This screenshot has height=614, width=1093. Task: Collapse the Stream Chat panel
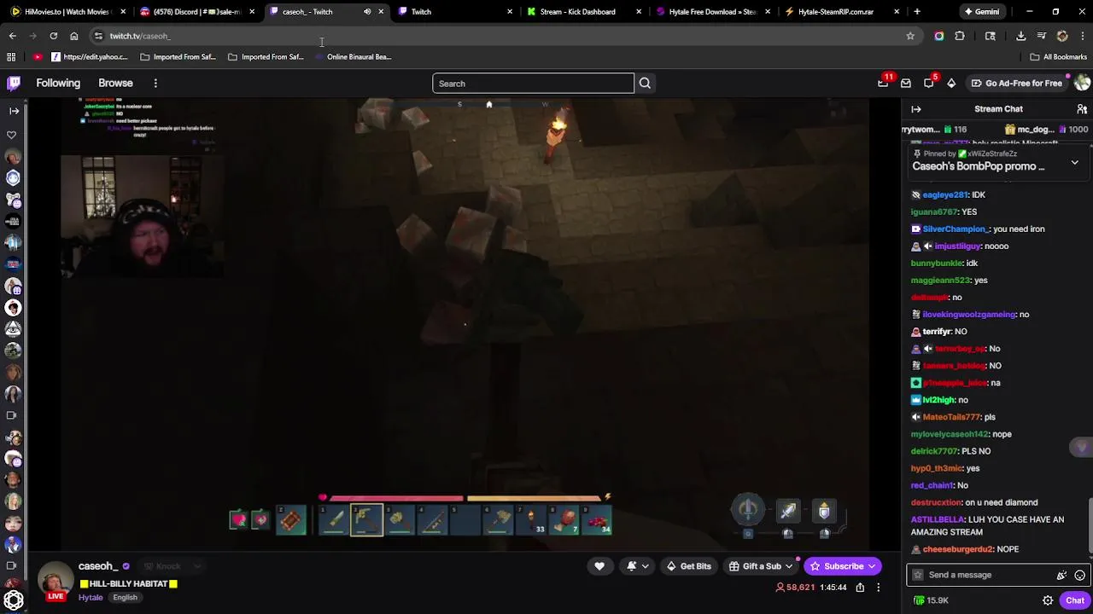(916, 109)
